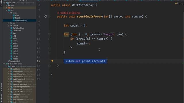The image size is (184, 103).
Task: Click the @ gutter annotation at line 5
Action: pos(45,17)
